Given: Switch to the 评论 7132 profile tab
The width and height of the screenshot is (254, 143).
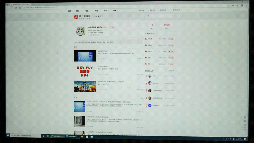Looking at the screenshot, I should pyautogui.click(x=106, y=42).
